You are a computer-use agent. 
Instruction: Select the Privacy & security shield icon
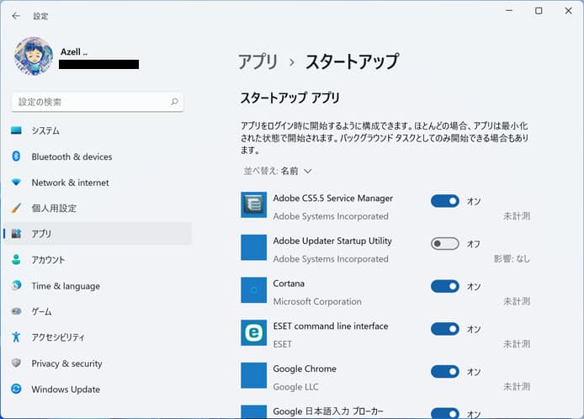click(16, 363)
